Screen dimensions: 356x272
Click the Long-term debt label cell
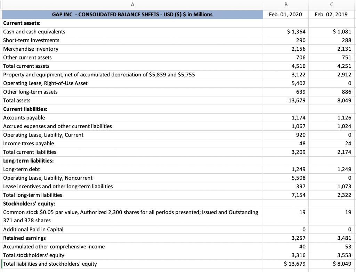coord(21,169)
